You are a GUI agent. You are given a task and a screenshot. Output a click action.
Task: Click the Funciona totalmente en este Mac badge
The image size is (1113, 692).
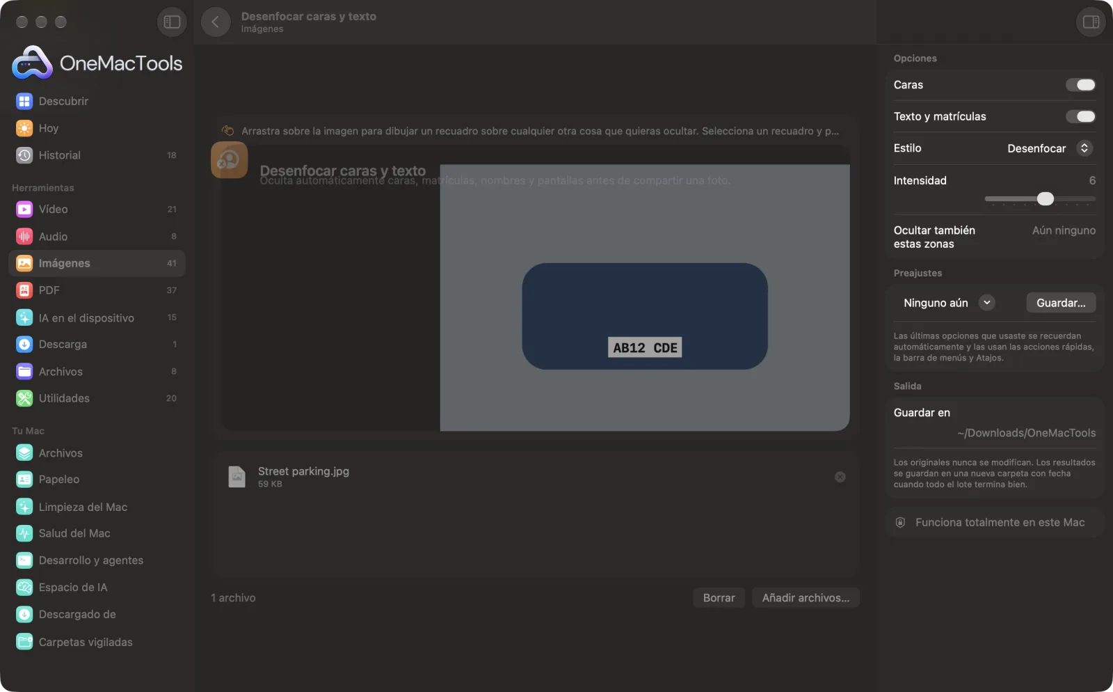(x=995, y=523)
